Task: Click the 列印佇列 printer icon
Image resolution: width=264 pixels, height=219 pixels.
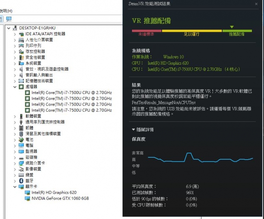Action: (x=21, y=45)
